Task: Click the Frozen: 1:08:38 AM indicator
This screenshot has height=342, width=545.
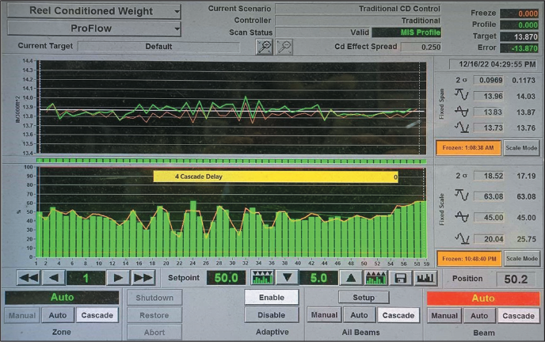Action: click(468, 147)
